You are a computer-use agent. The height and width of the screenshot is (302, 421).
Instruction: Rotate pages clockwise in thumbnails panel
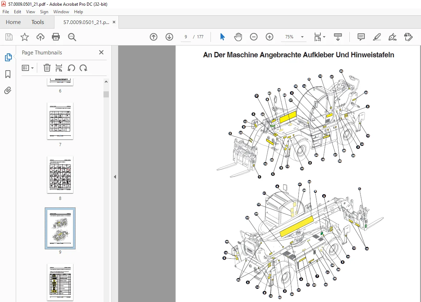click(83, 68)
